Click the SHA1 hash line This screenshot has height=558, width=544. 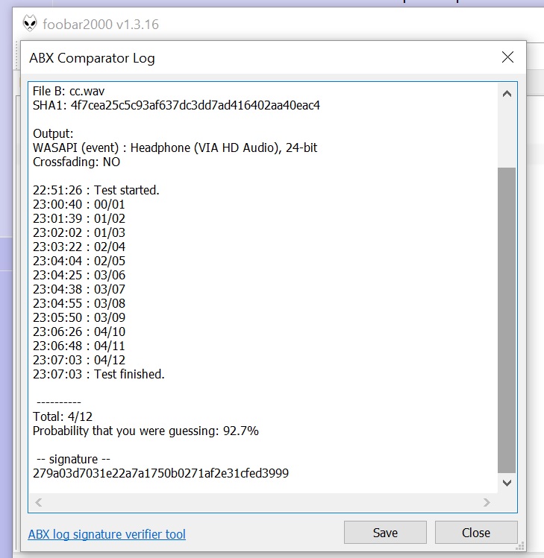click(176, 105)
